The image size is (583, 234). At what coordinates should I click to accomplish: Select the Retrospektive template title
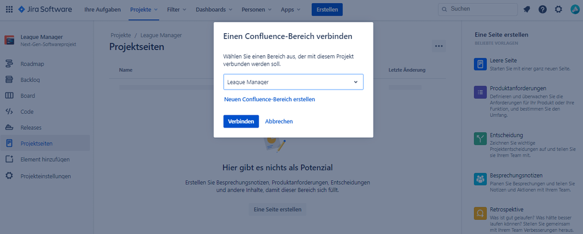(x=507, y=209)
